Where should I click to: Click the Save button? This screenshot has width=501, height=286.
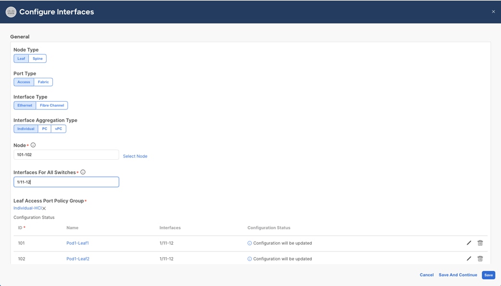tap(488, 275)
